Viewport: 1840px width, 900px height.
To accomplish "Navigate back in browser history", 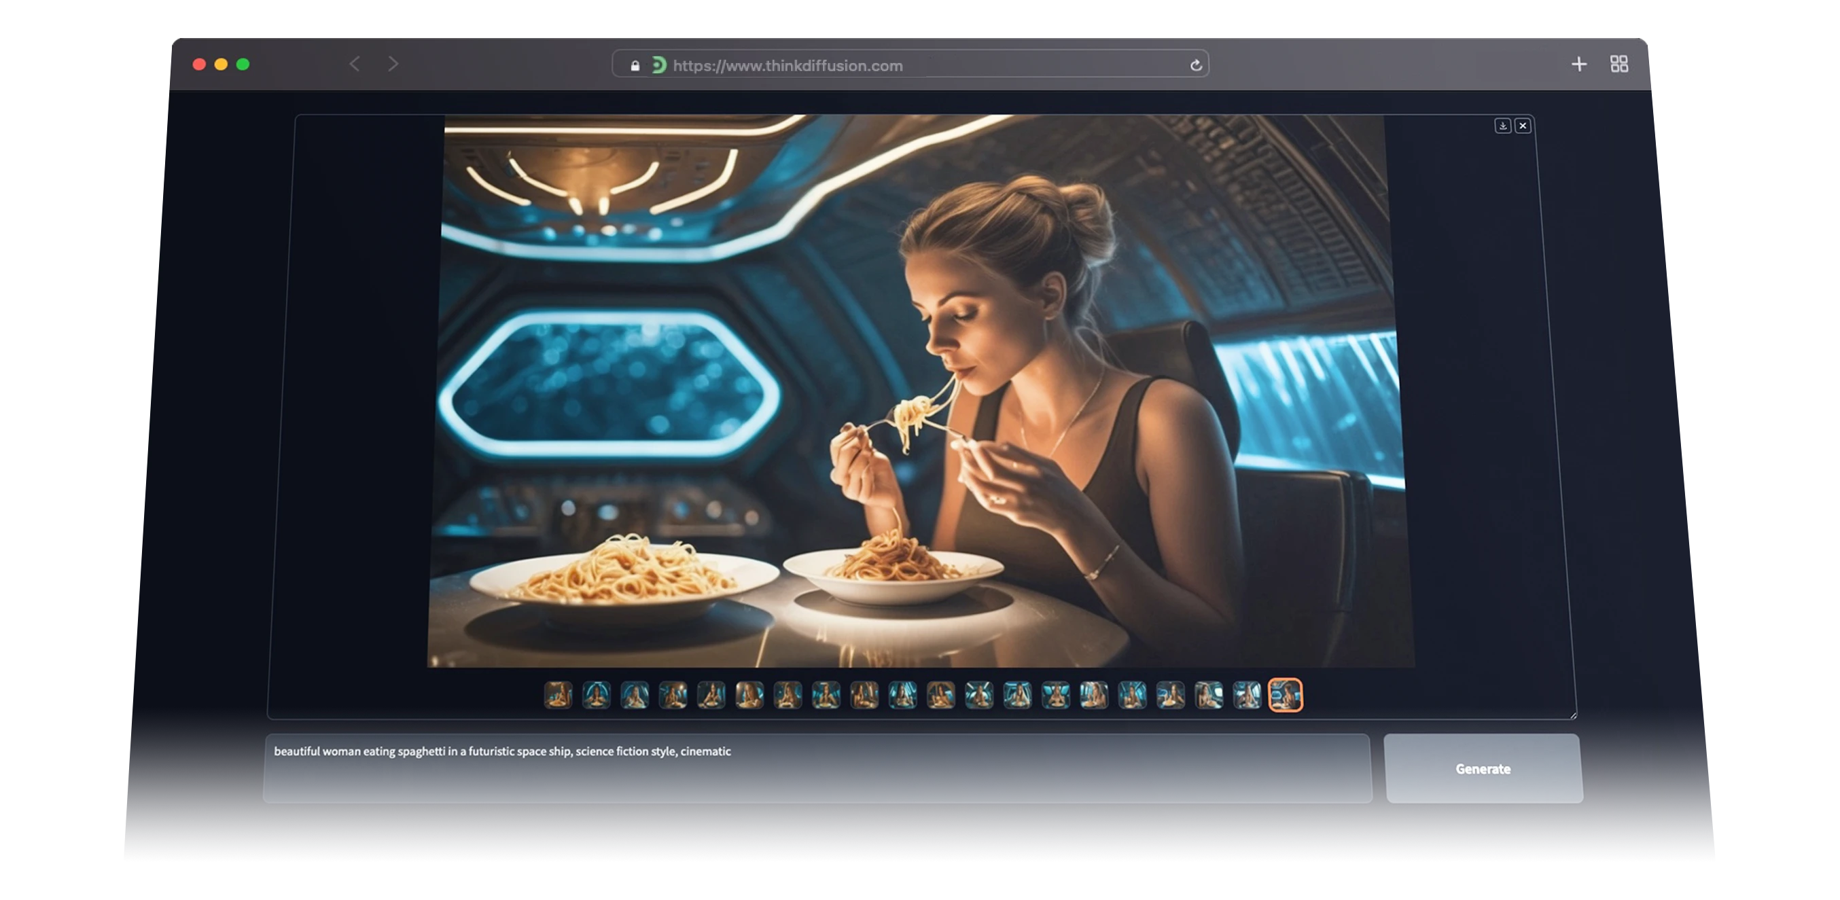I will pyautogui.click(x=354, y=65).
